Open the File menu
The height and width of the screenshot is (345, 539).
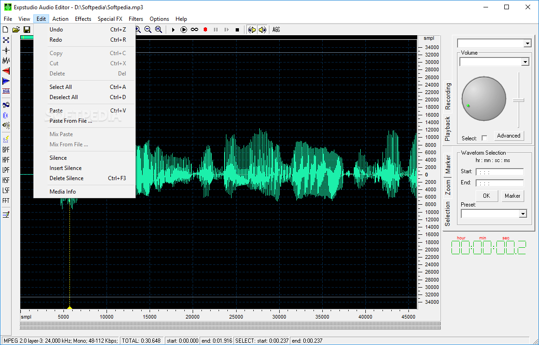8,19
